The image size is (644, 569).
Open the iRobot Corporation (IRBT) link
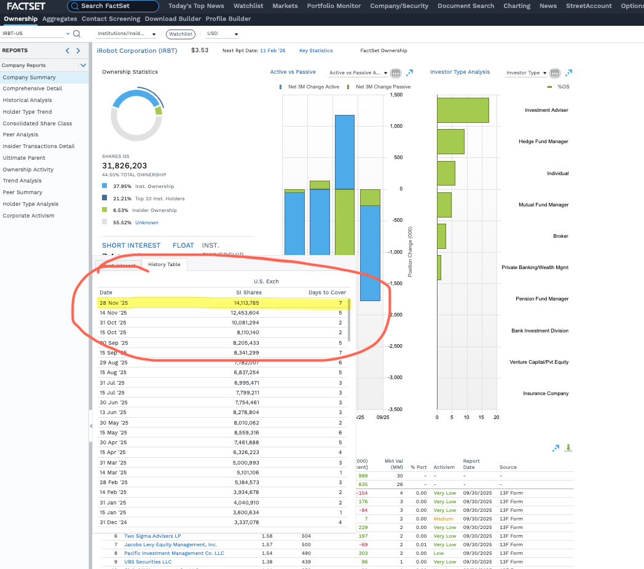coord(137,50)
